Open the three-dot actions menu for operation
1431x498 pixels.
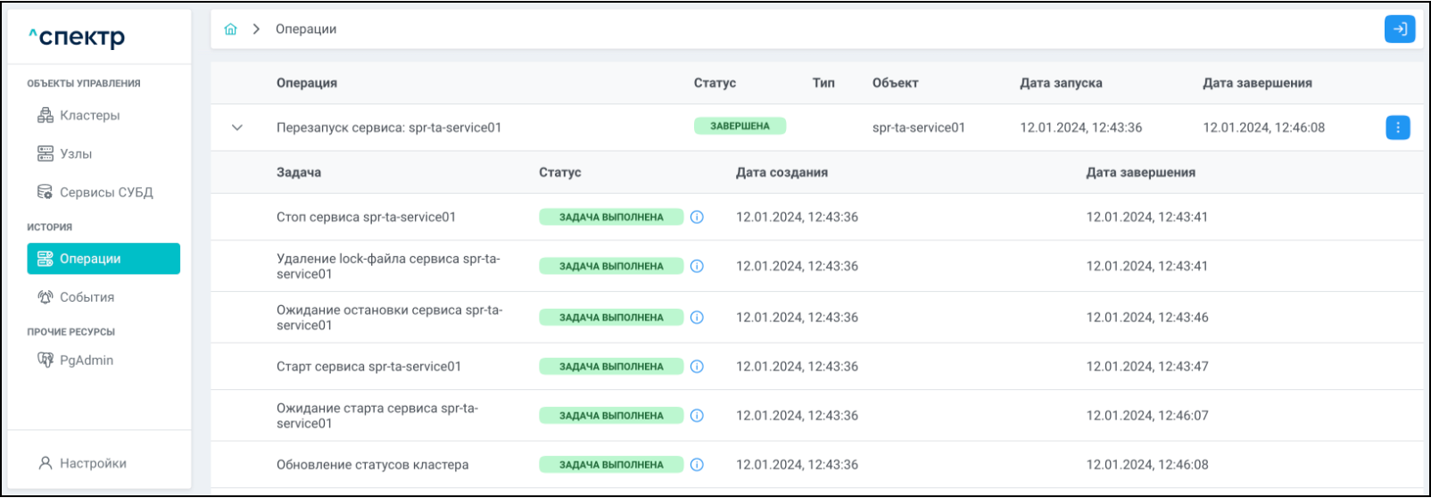1397,128
